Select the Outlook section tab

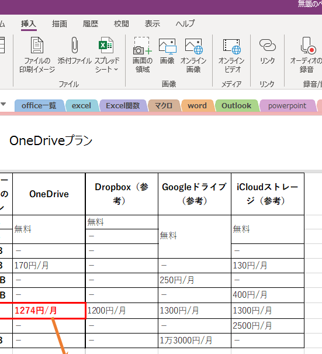tap(236, 106)
